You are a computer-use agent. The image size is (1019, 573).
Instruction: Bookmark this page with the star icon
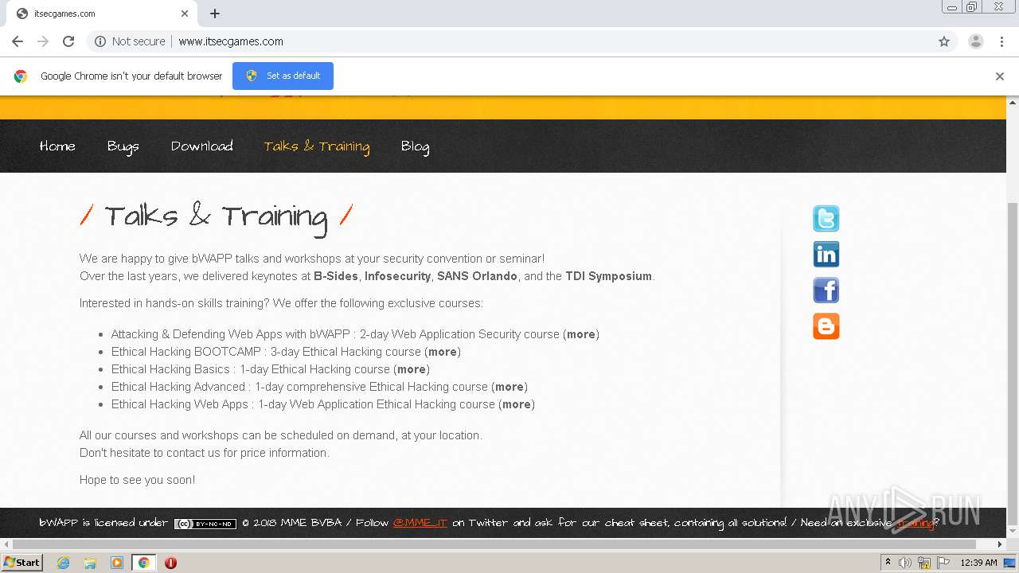click(944, 41)
